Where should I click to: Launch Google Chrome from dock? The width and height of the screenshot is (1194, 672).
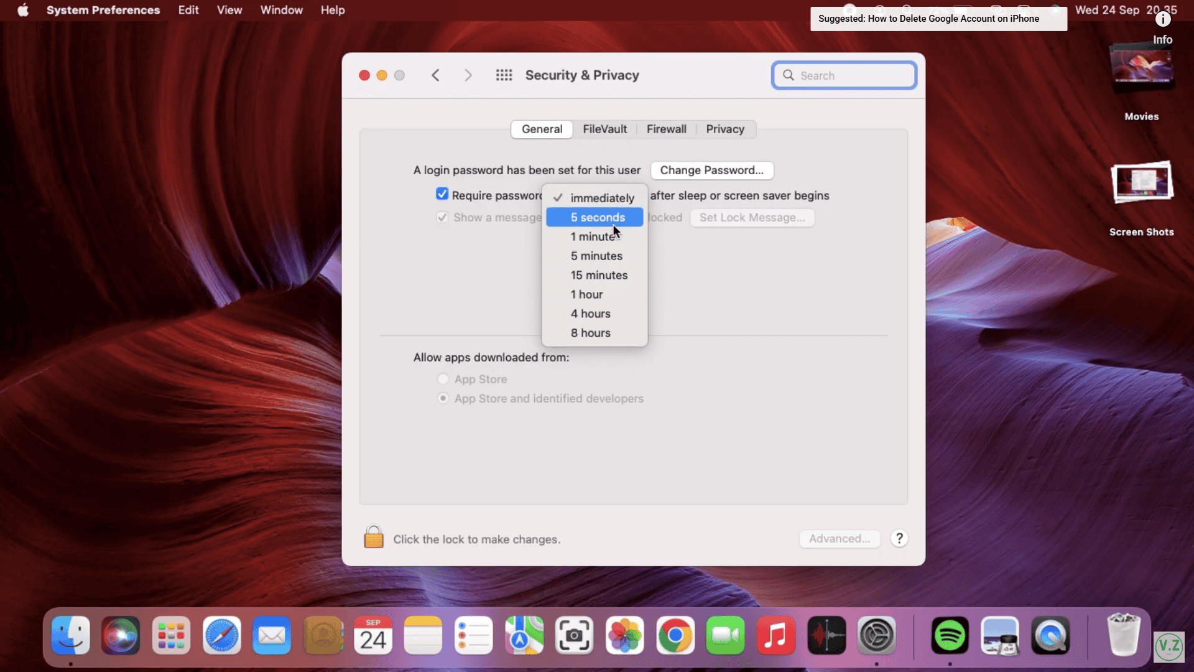675,635
